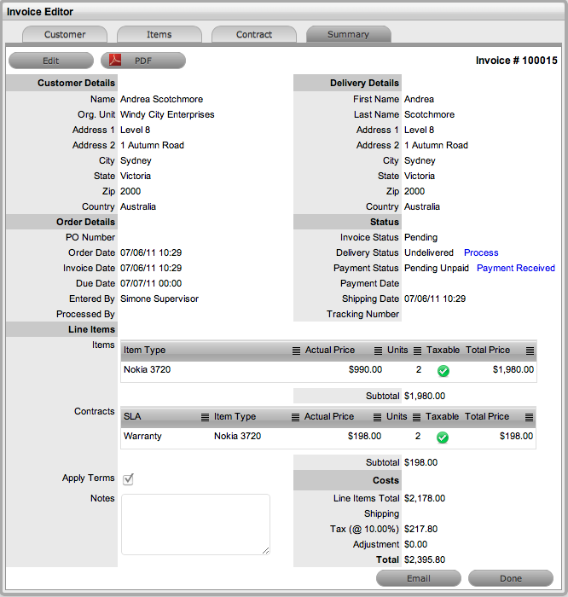Viewport: 568px width, 597px height.
Task: Click the Taxable header in Contracts table
Action: click(442, 416)
